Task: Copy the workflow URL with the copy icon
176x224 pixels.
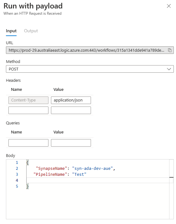Action: coord(169,50)
